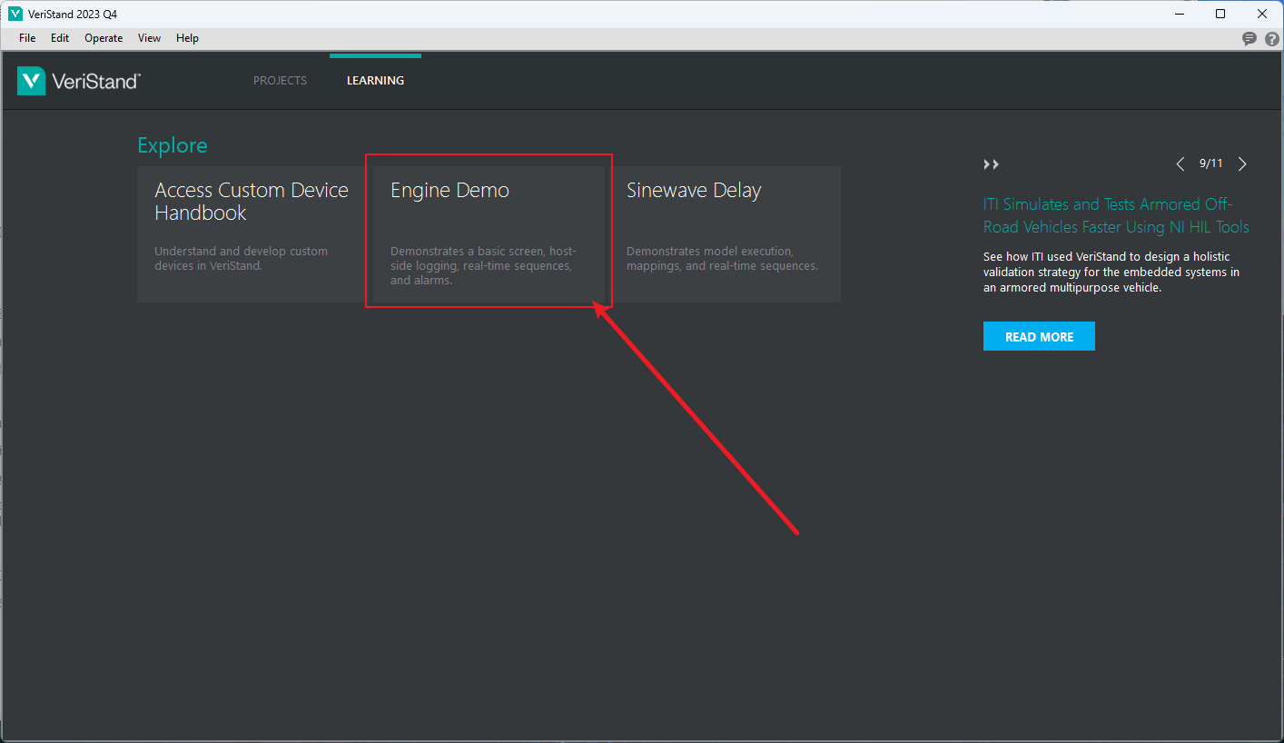
Task: Click ITI article description paragraph
Action: [1111, 272]
